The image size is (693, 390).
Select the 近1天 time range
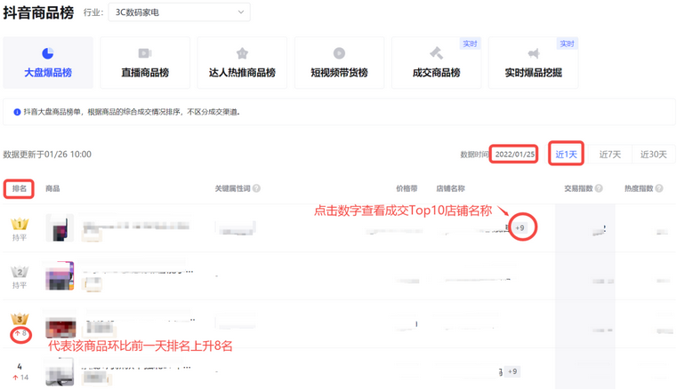pyautogui.click(x=566, y=155)
